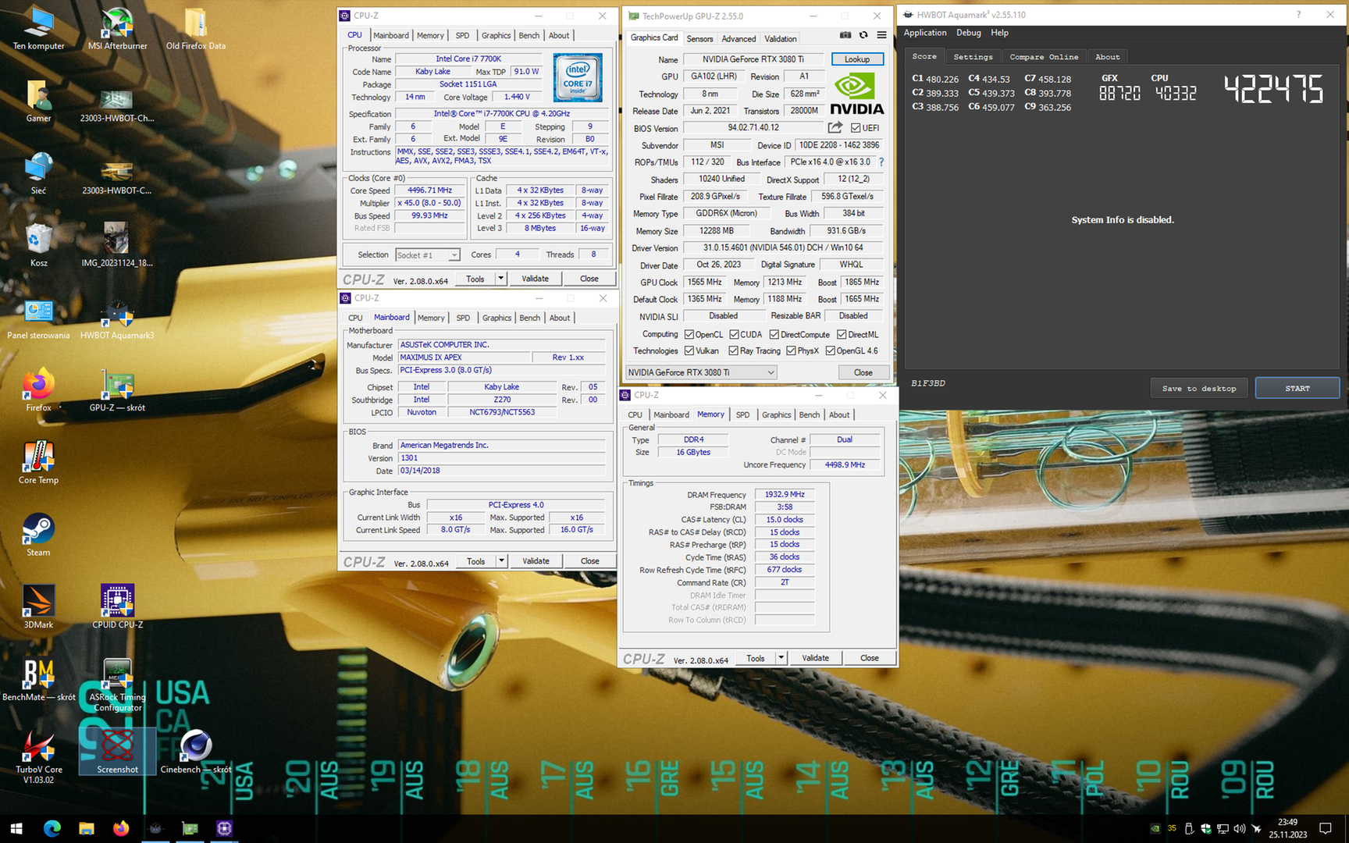Switch to SPD tab in top CPU-Z window
The image size is (1349, 843).
click(462, 35)
